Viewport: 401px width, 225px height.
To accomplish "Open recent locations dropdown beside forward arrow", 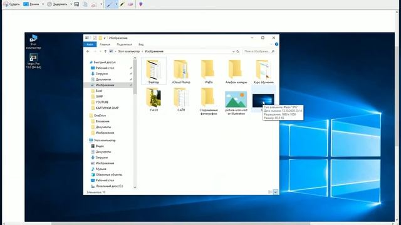I will click(100, 51).
